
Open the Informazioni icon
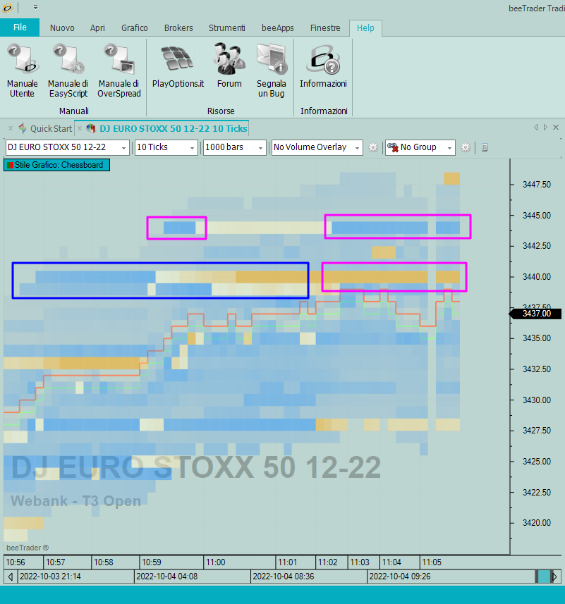(x=323, y=66)
